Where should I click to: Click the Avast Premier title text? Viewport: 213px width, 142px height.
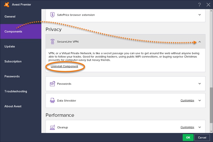point(22,5)
